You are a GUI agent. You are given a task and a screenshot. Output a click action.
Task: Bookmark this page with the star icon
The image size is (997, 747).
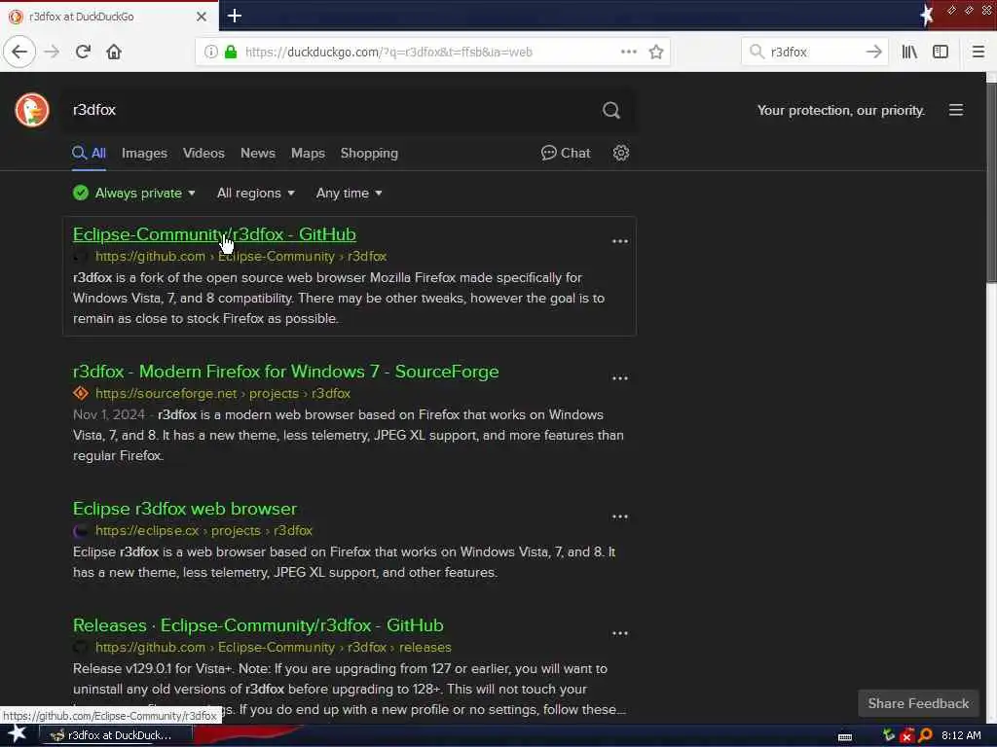[656, 53]
